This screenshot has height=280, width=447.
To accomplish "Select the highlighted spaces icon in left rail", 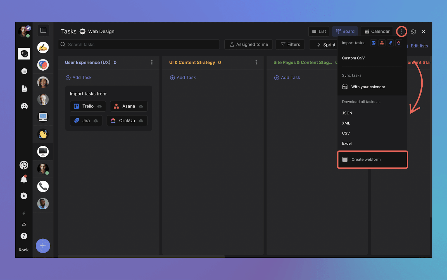I will (24, 54).
